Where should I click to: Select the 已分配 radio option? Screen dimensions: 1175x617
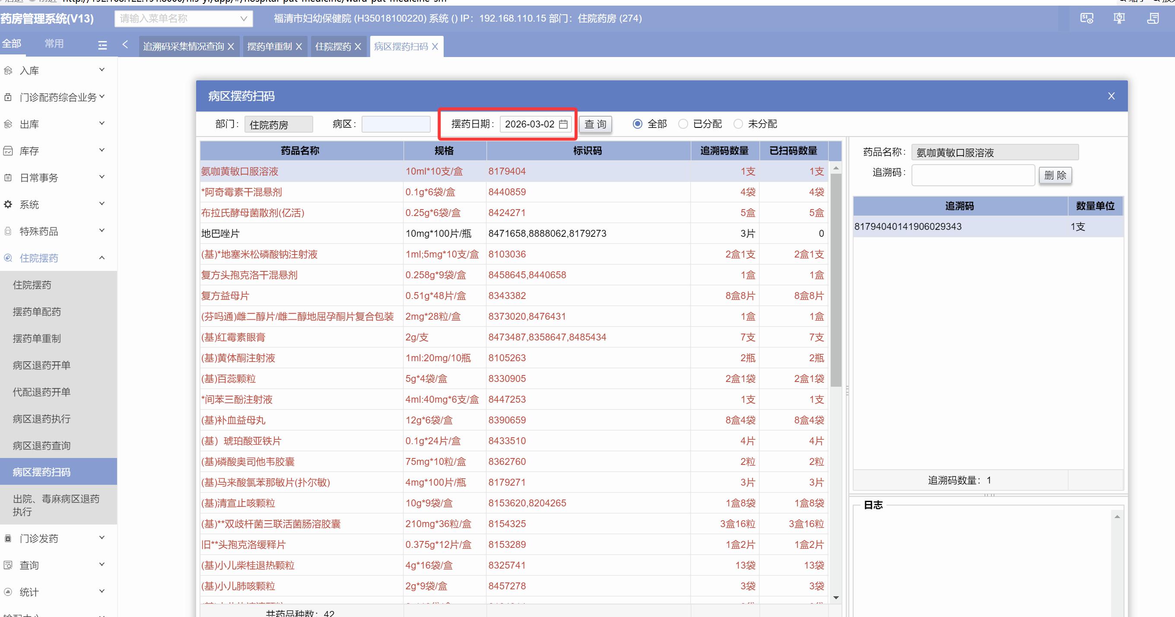(x=683, y=124)
